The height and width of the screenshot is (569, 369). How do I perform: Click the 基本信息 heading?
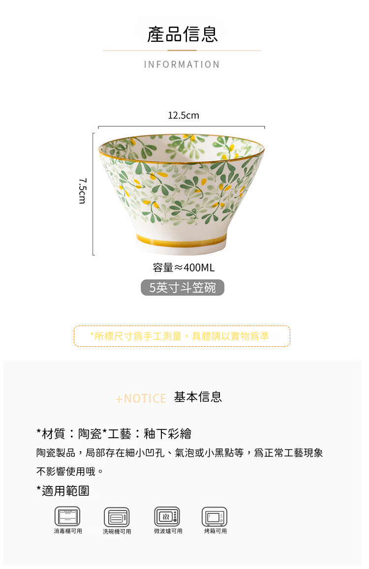click(x=198, y=397)
